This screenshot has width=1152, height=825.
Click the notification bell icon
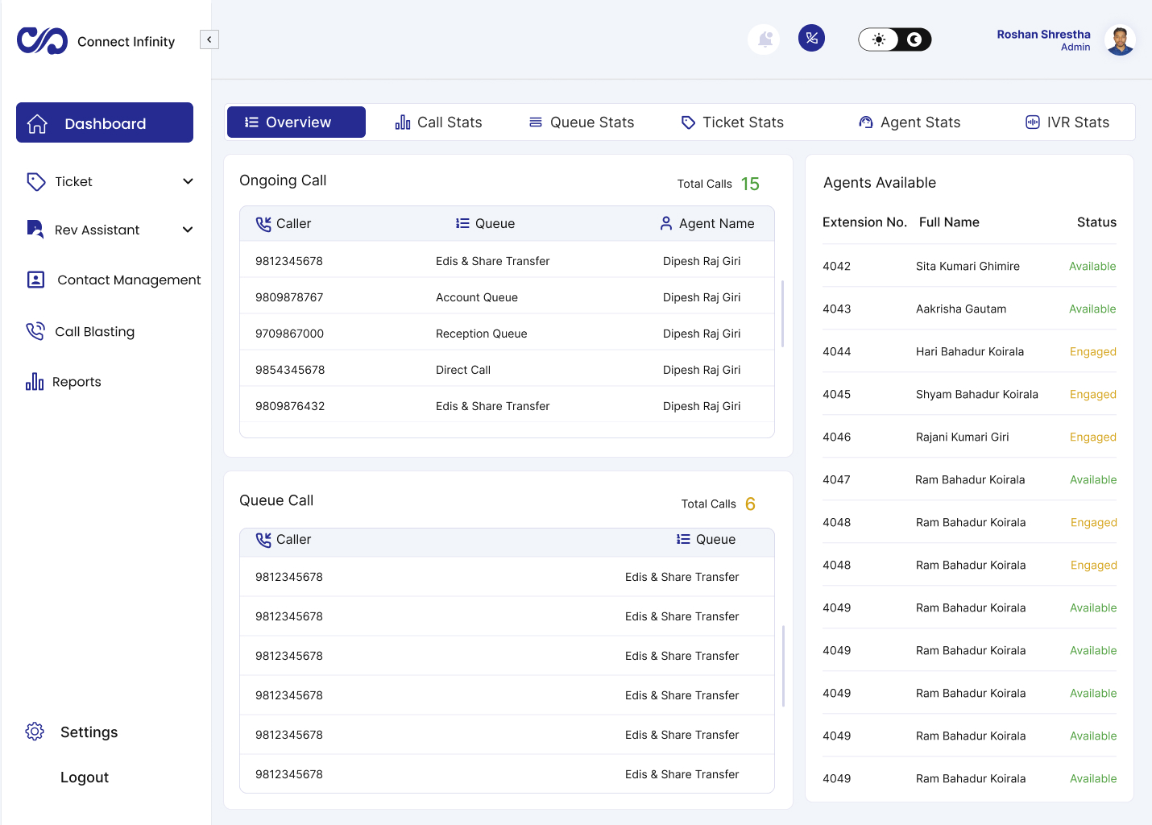coord(763,39)
